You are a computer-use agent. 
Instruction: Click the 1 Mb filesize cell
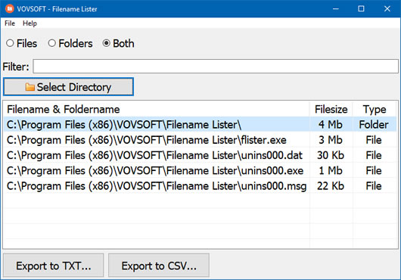pyautogui.click(x=331, y=170)
